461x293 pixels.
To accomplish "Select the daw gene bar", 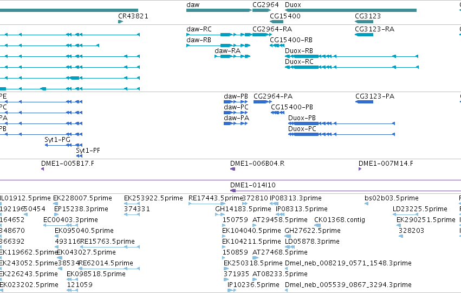I will (219, 10).
